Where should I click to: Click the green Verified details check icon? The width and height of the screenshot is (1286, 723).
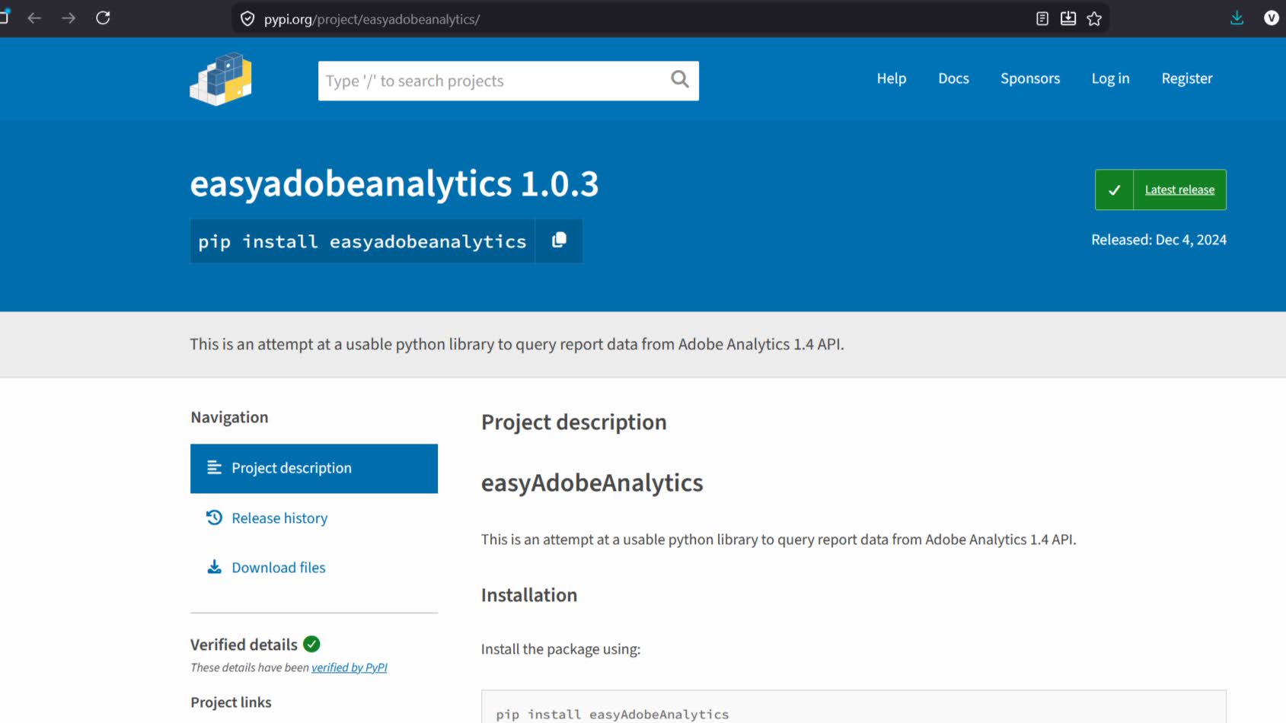tap(311, 645)
